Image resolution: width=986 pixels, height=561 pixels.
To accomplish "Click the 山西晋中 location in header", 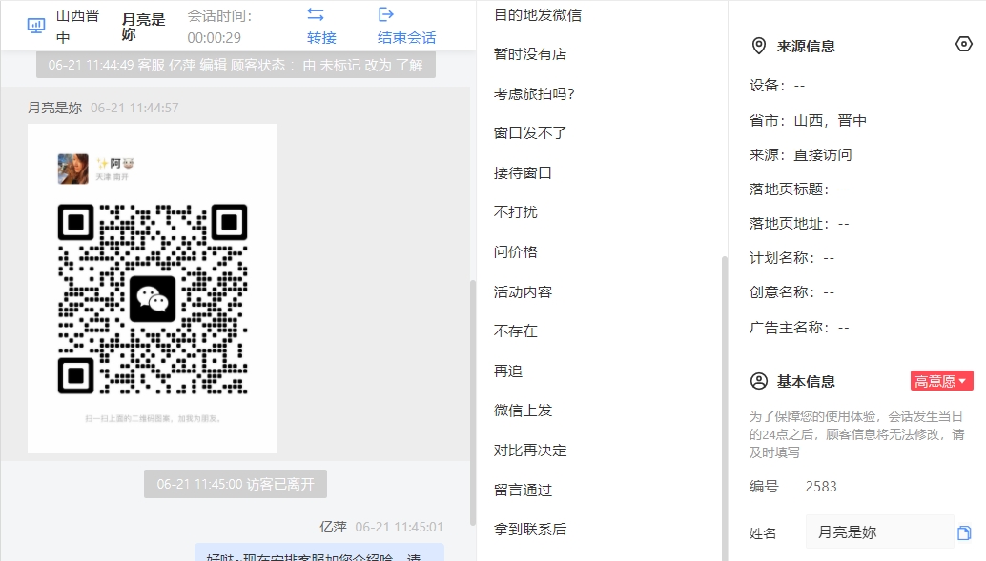I will pyautogui.click(x=78, y=27).
